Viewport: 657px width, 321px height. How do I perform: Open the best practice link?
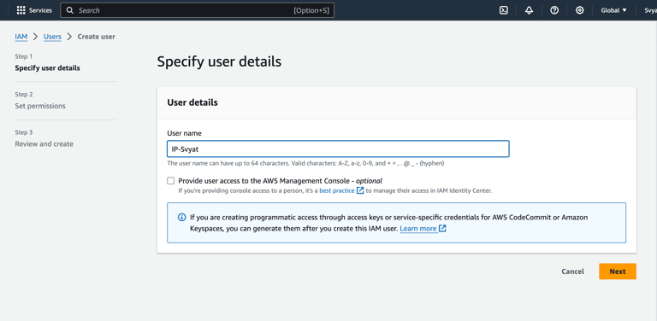pos(337,190)
